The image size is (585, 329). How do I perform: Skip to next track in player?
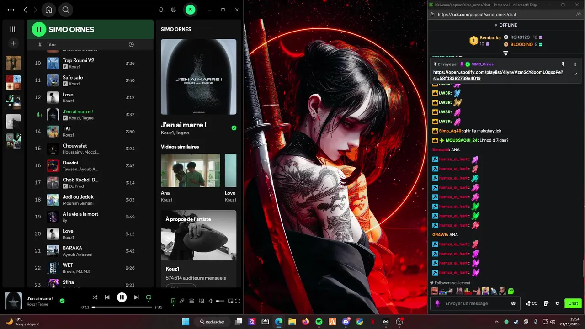click(x=136, y=297)
